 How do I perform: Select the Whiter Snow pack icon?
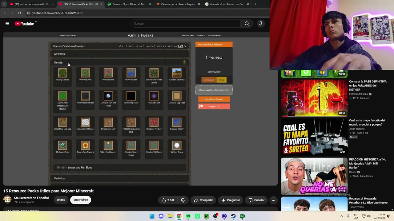pos(177,145)
